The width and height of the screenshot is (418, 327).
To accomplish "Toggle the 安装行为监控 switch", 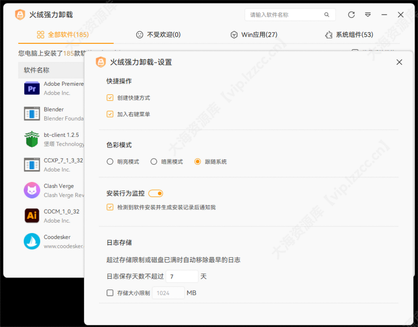I will click(x=156, y=193).
